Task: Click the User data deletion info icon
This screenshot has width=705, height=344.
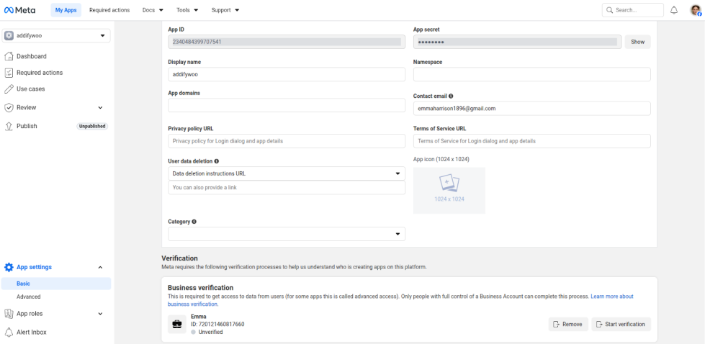Action: (x=217, y=161)
